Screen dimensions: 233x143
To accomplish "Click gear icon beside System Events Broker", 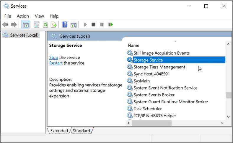I will [x=130, y=95].
